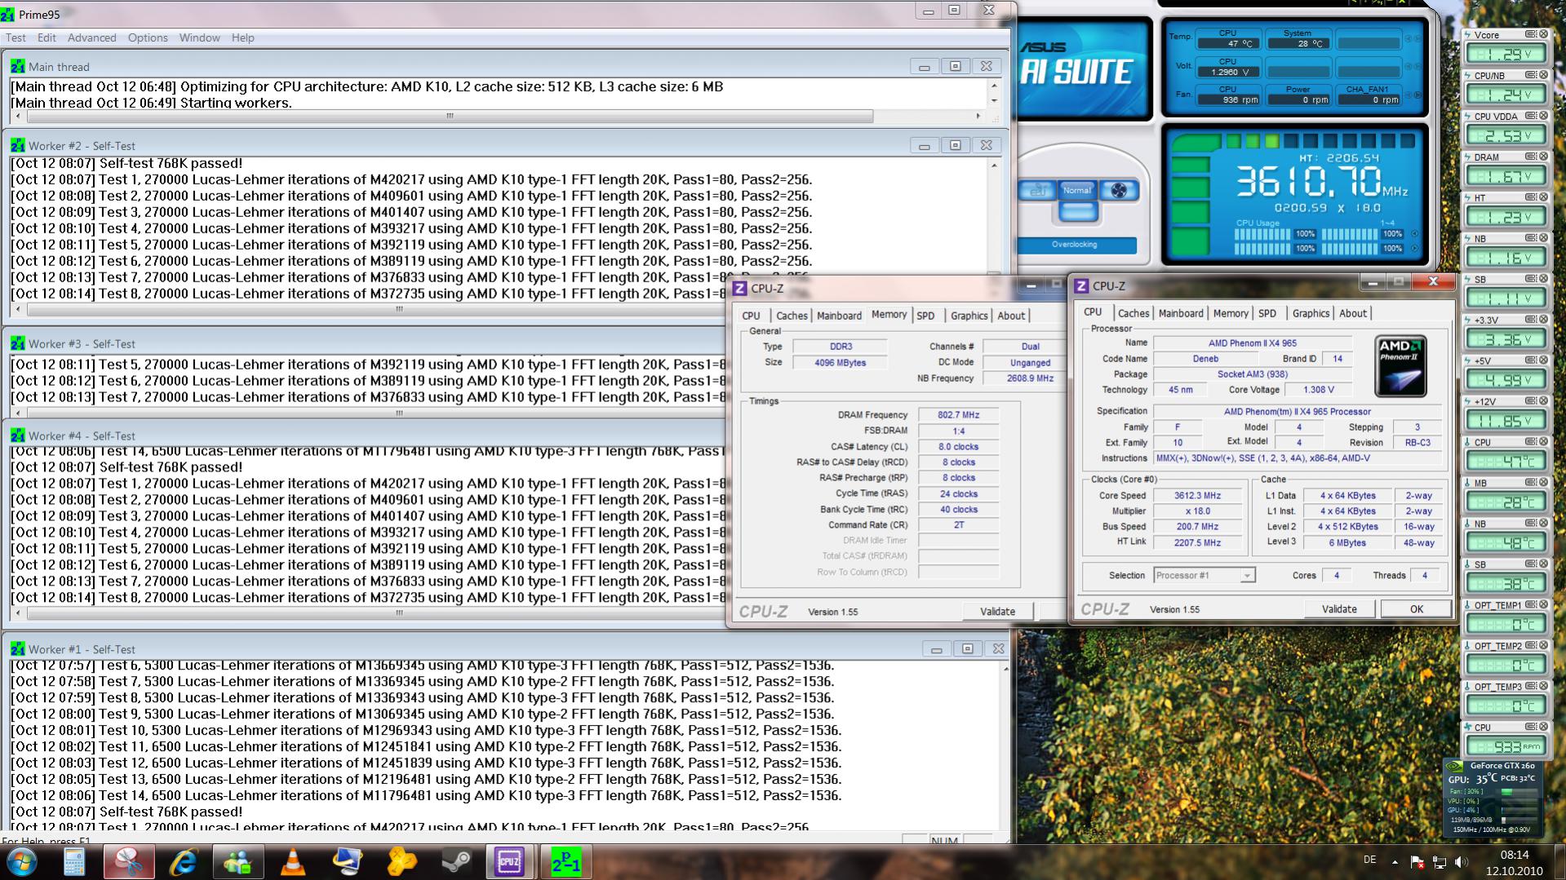Open VLC media player from the taskbar
Image resolution: width=1566 pixels, height=880 pixels.
tap(293, 862)
